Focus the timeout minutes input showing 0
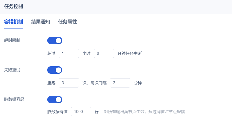 click(x=104, y=53)
